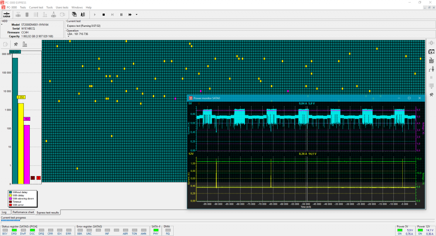Click the Hard Reset icon in right sidebar
Image resolution: width=436 pixels, height=236 pixels.
coord(431,60)
